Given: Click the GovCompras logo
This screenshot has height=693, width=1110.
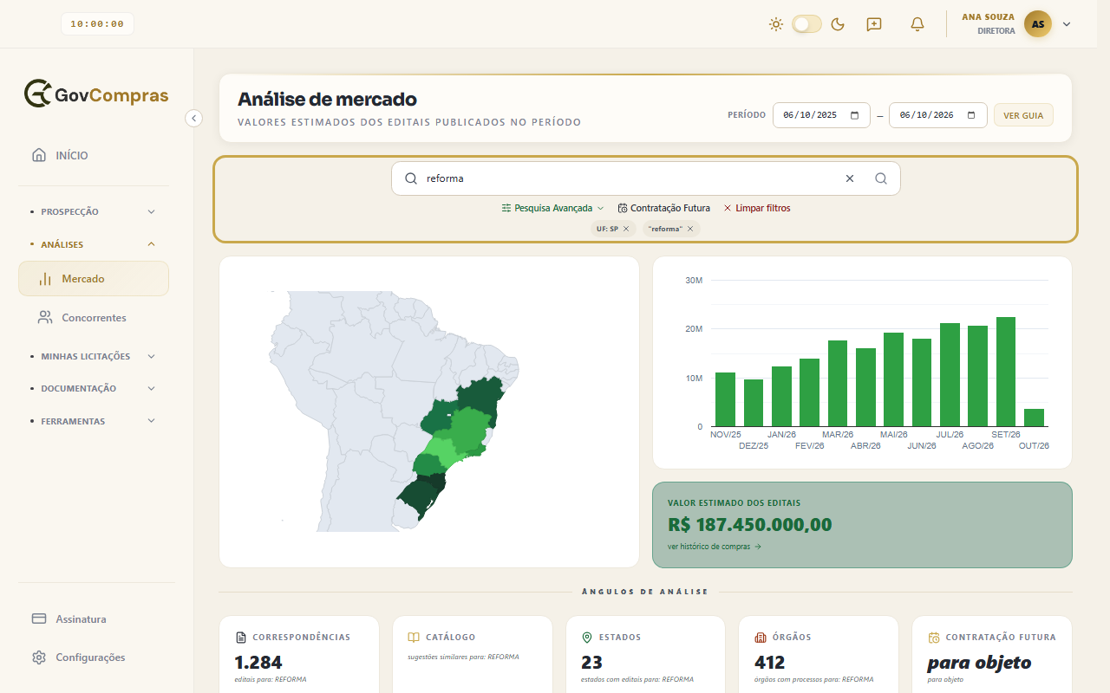Looking at the screenshot, I should tap(96, 94).
